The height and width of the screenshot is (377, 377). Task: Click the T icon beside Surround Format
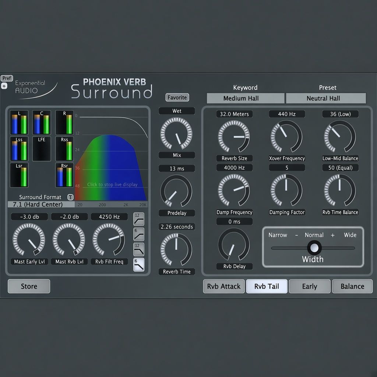coord(70,197)
